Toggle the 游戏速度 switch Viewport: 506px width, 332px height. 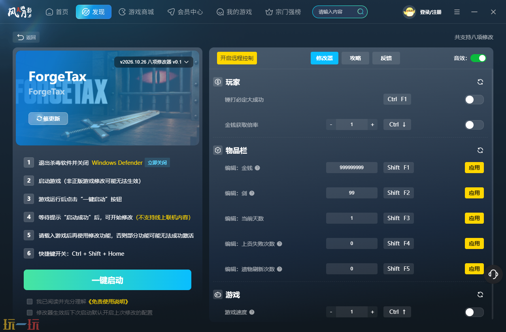(474, 312)
